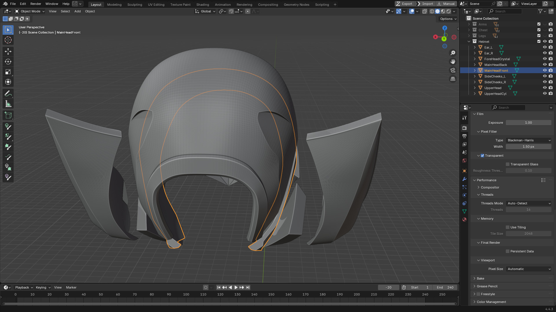Image resolution: width=556 pixels, height=312 pixels.
Task: Enable the Transparent checkbox
Action: click(x=482, y=156)
